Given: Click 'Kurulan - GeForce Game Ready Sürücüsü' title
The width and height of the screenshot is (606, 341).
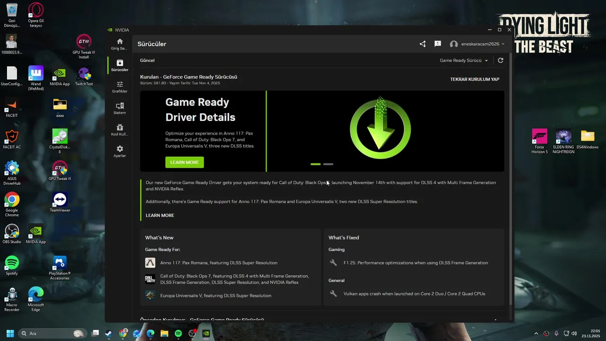Looking at the screenshot, I should click(188, 77).
